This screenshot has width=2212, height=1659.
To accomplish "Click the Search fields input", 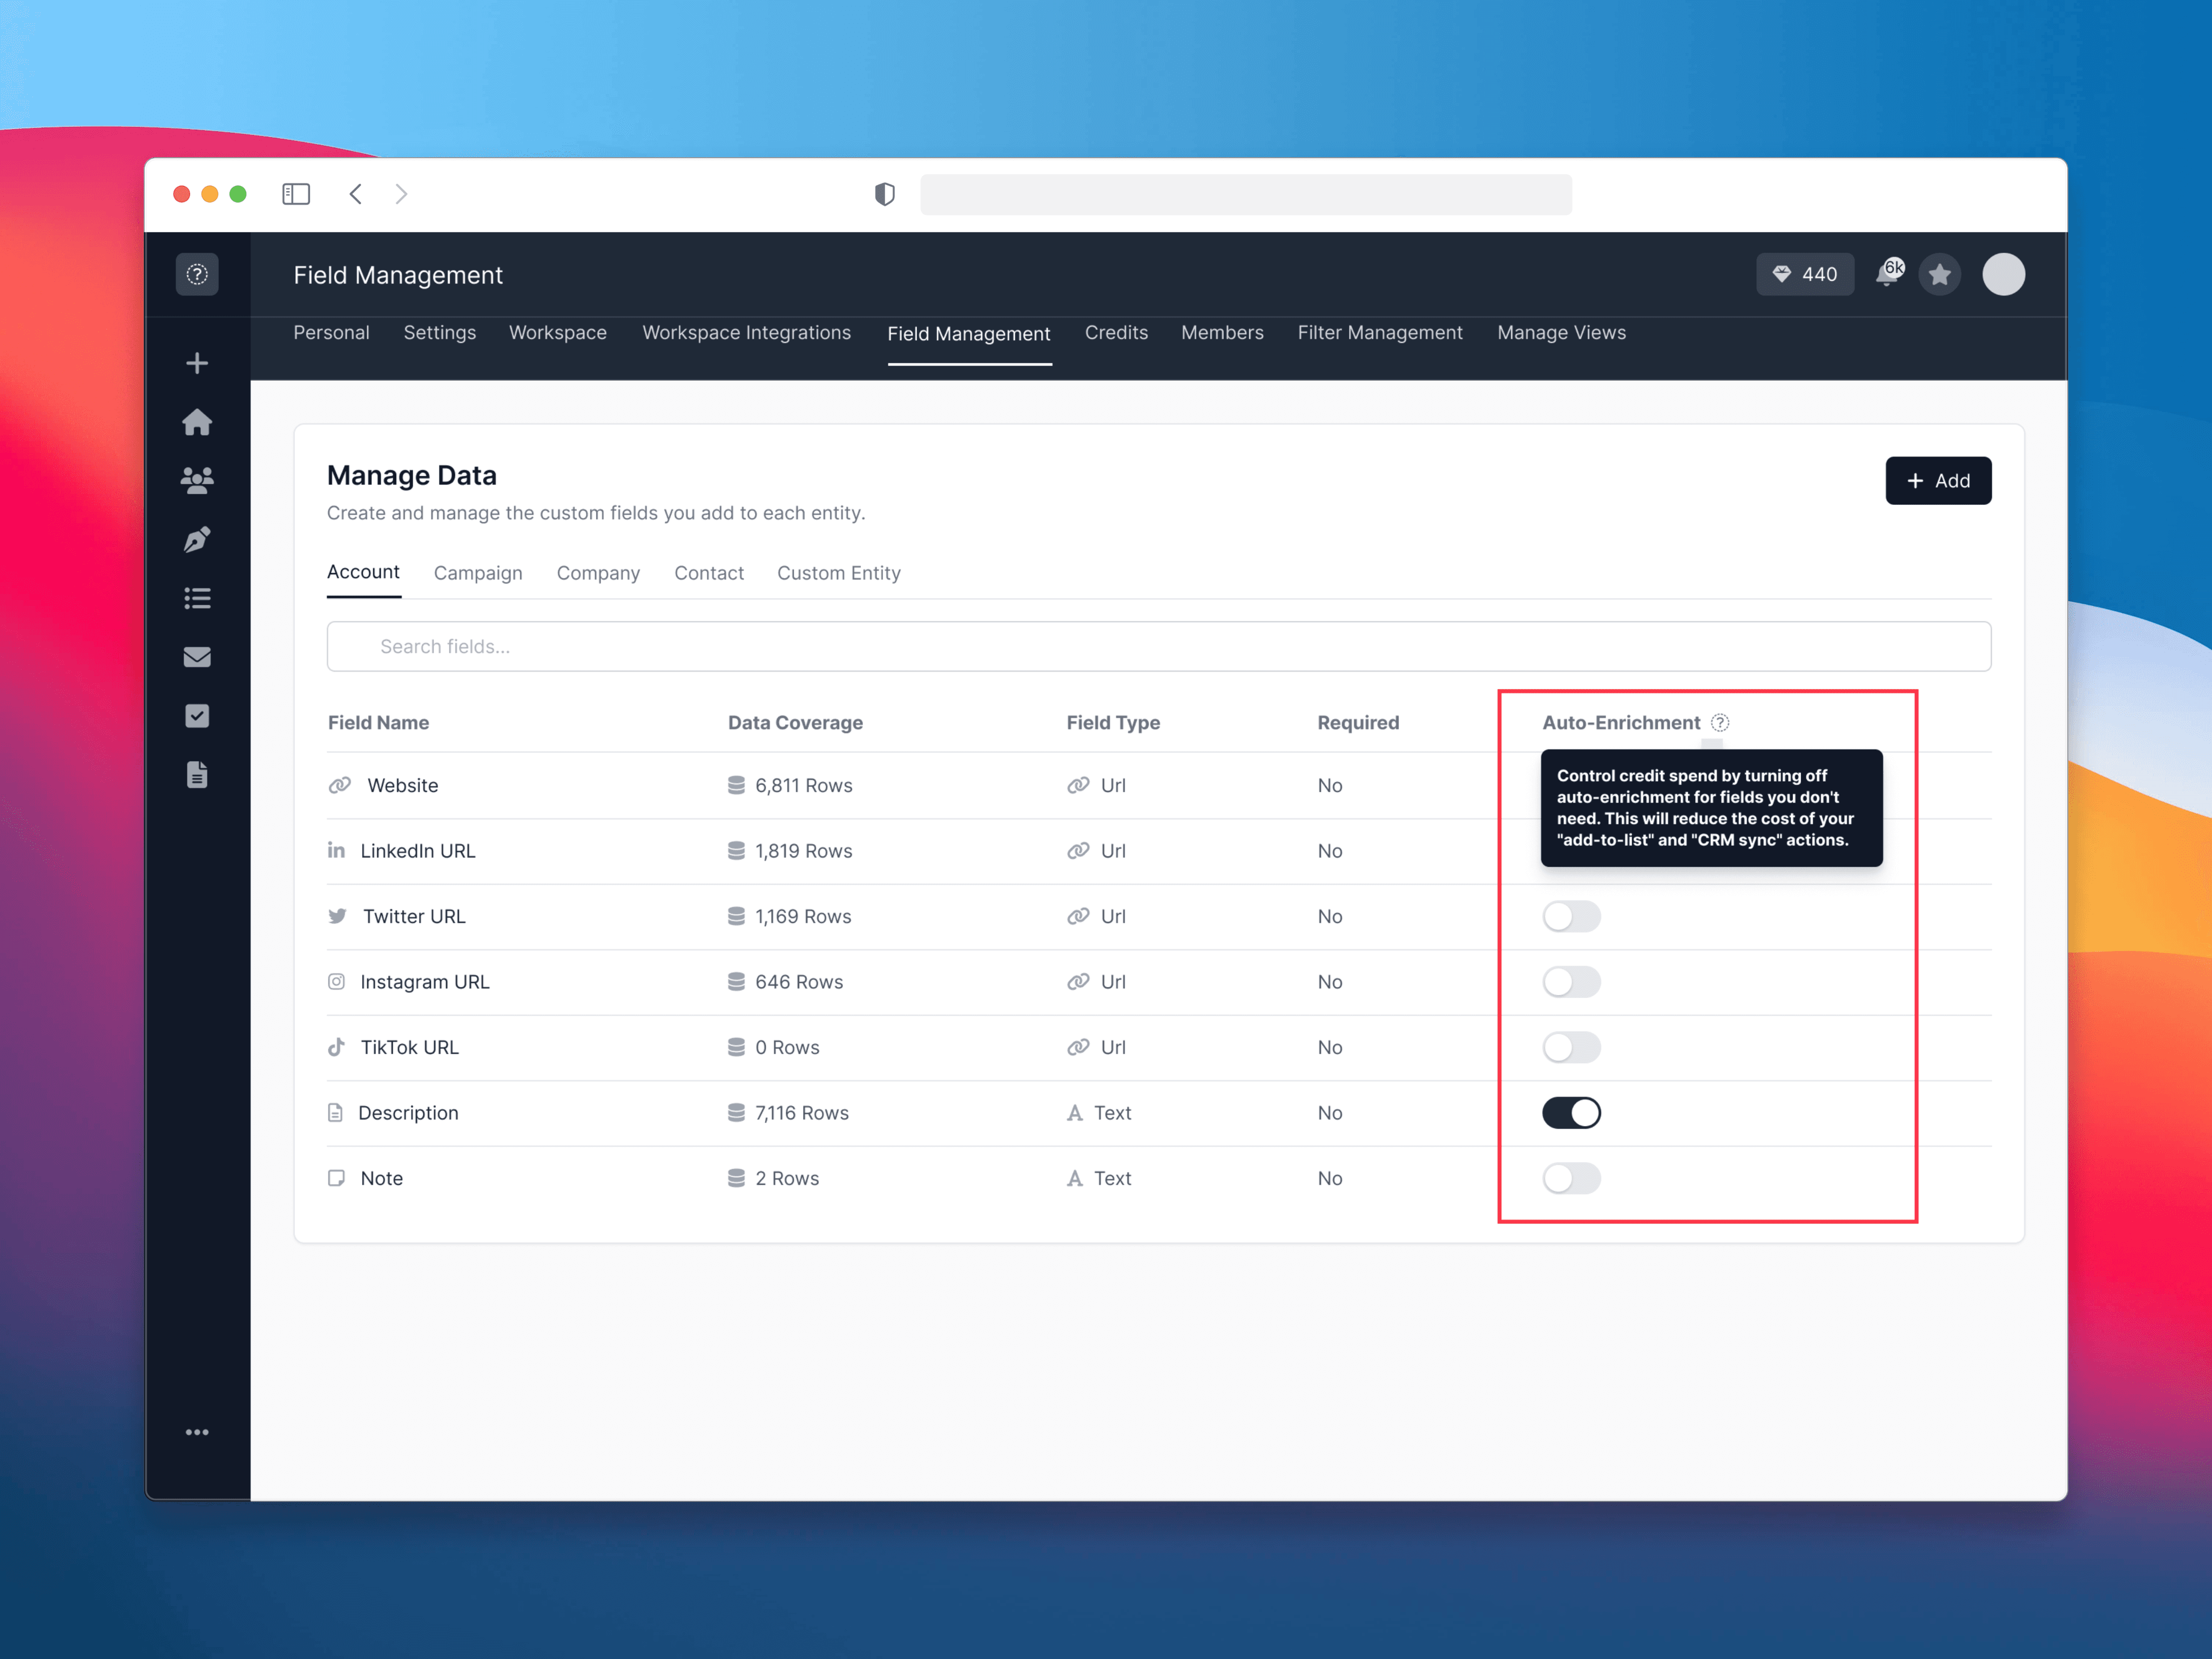I will click(x=1158, y=646).
